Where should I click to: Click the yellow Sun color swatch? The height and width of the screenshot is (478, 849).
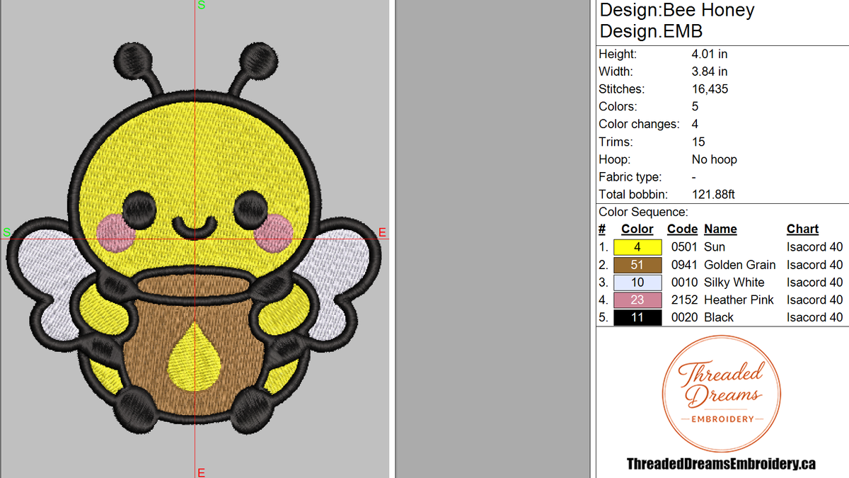637,247
